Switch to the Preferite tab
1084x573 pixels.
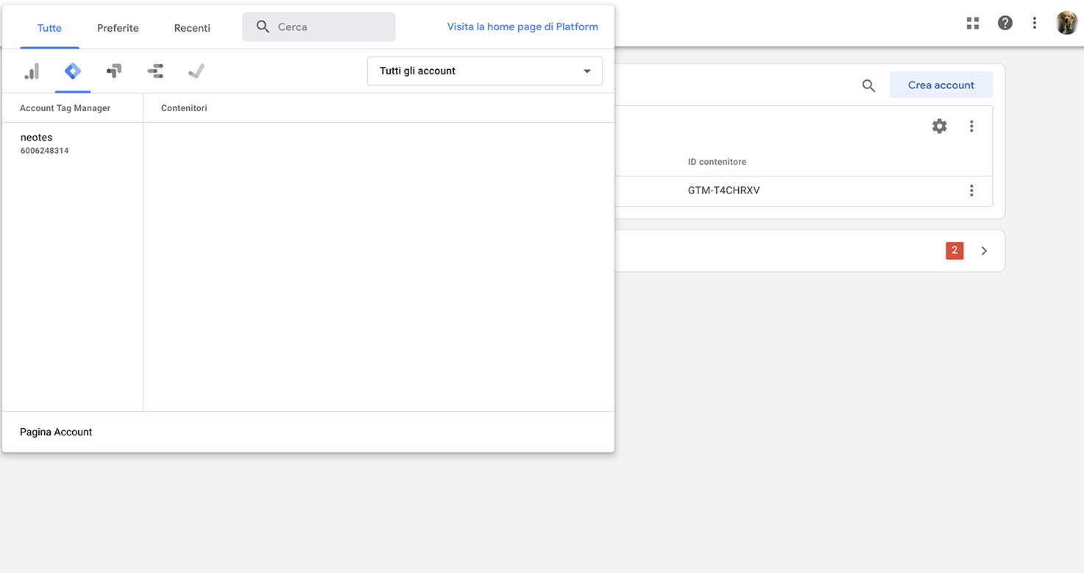(x=118, y=28)
